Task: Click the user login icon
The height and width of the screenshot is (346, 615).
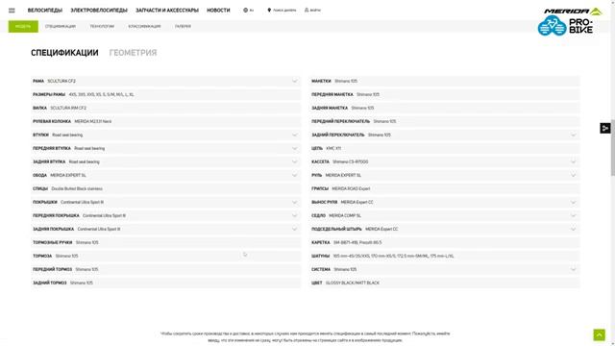Action: 307,11
